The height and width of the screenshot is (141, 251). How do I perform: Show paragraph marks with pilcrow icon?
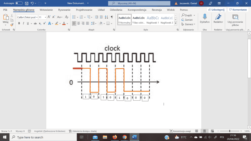point(112,17)
